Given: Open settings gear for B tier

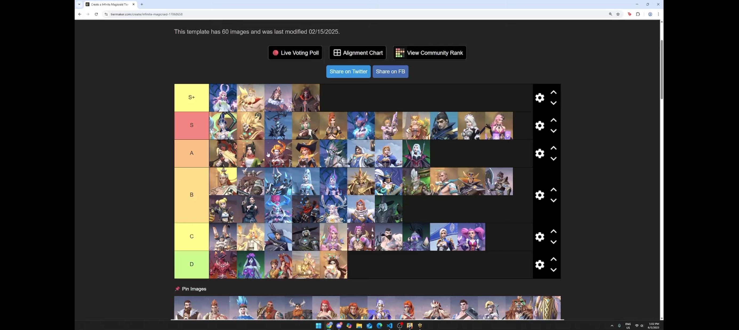Looking at the screenshot, I should [x=540, y=195].
